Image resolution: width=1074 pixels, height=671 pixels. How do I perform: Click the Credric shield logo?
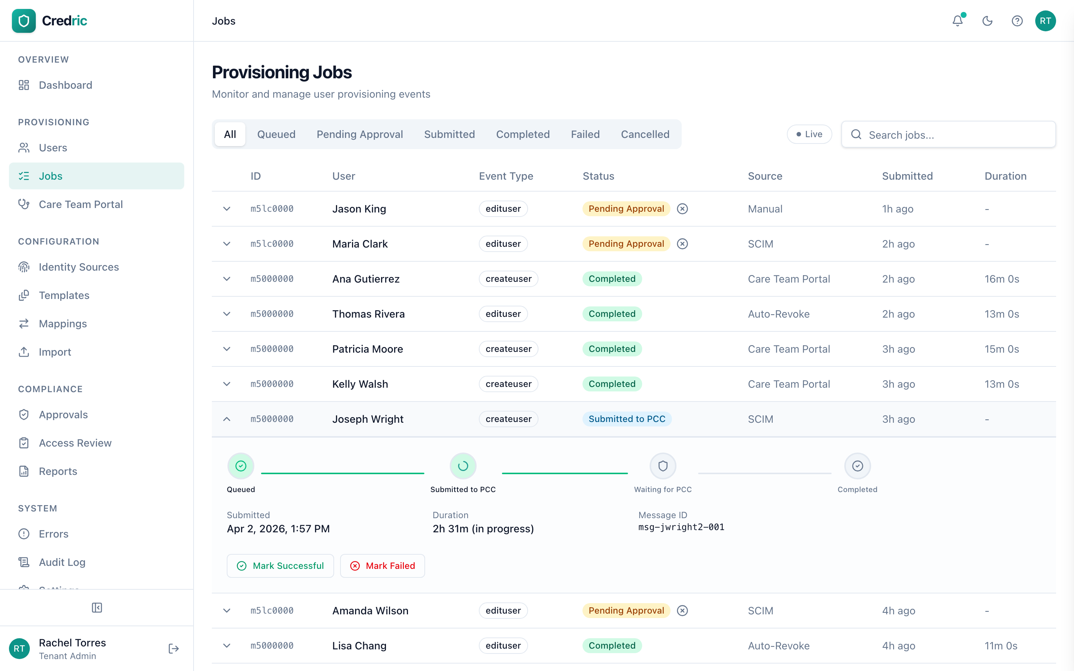click(23, 21)
